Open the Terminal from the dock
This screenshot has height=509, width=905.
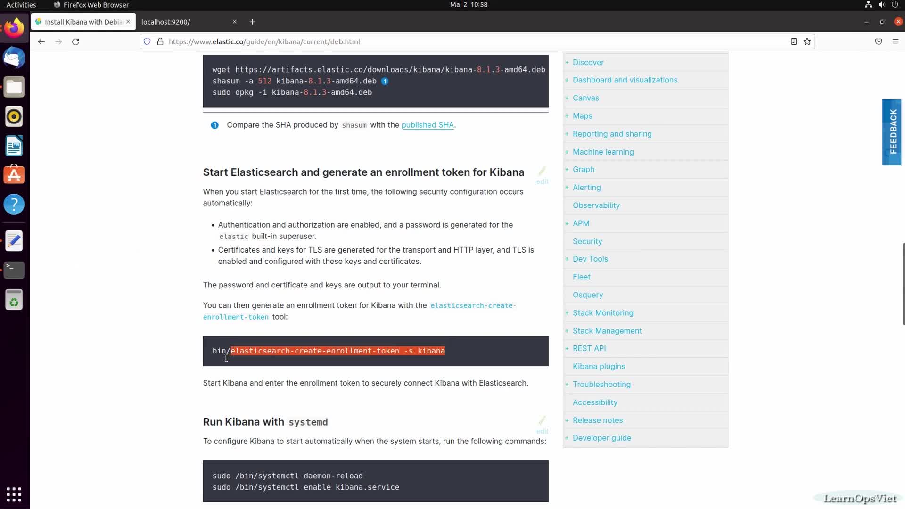(14, 270)
